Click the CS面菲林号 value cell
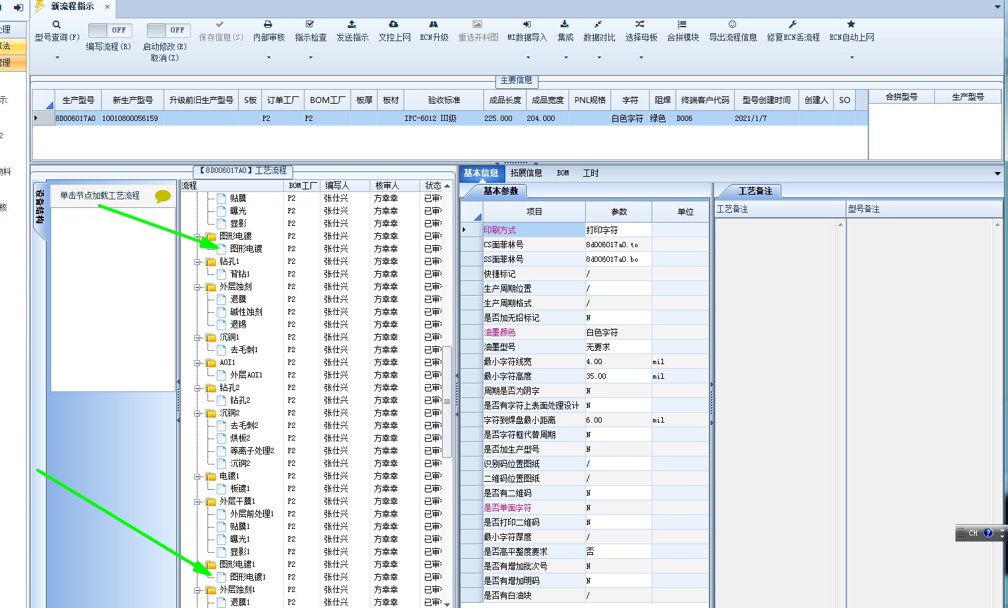 pyautogui.click(x=618, y=245)
